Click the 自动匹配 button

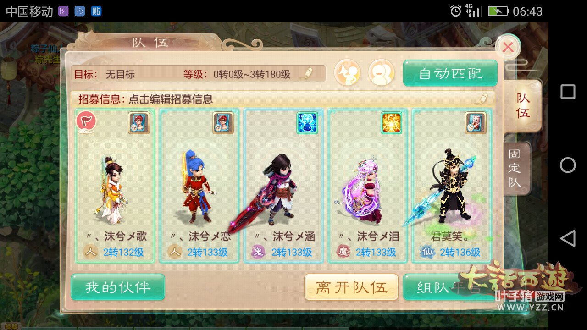[450, 73]
